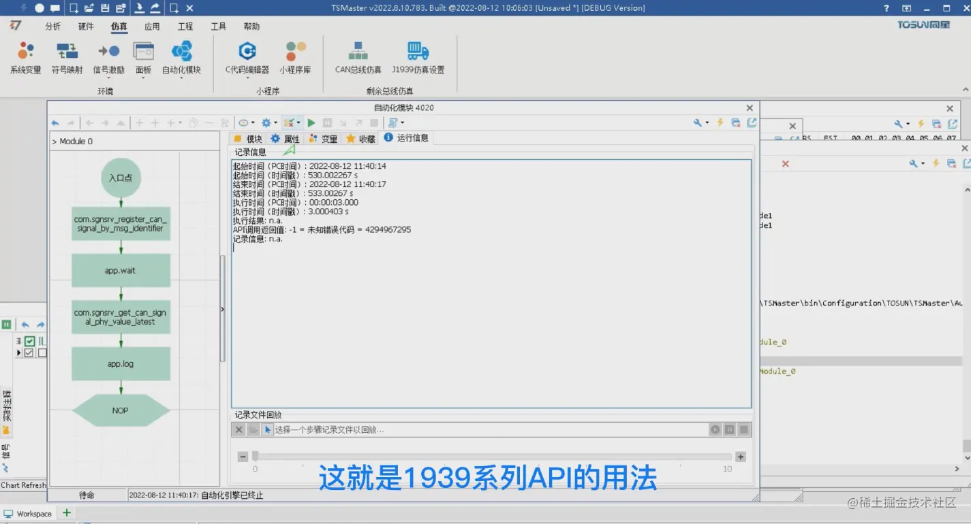The image size is (971, 524).
Task: Expand the C代码编辑器 ribbon dropdown arrow
Action: [x=247, y=77]
